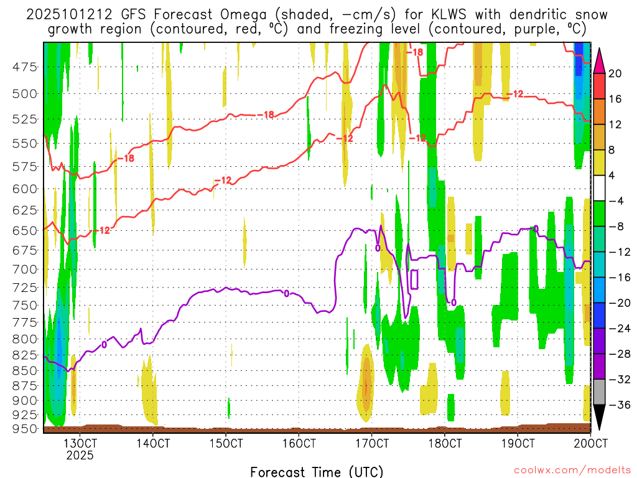The height and width of the screenshot is (478, 637).
Task: Click the 200CT time axis label
Action: pyautogui.click(x=591, y=443)
